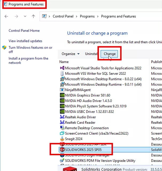This screenshot has width=162, height=171.
Task: Click the Up one level arrow
Action: click(x=33, y=16)
